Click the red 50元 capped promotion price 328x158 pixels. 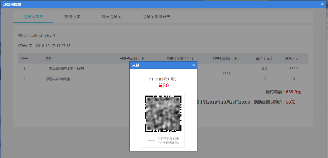point(290,102)
